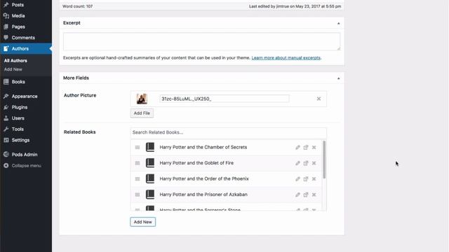The height and width of the screenshot is (252, 449).
Task: Select Add New under Authors submenu
Action: pyautogui.click(x=13, y=69)
